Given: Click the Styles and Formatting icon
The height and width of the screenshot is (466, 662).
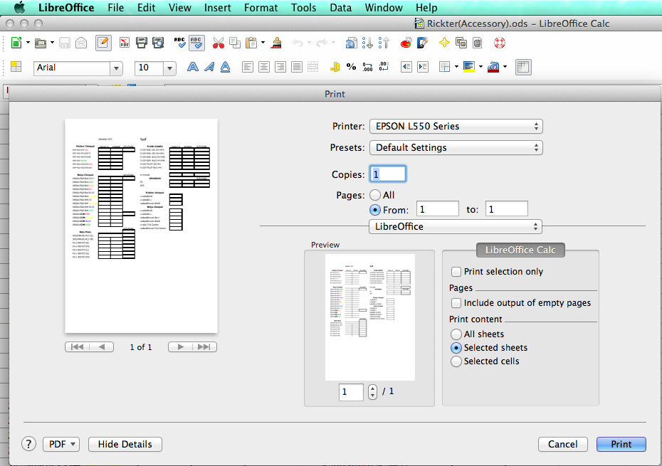Looking at the screenshot, I should tap(16, 67).
